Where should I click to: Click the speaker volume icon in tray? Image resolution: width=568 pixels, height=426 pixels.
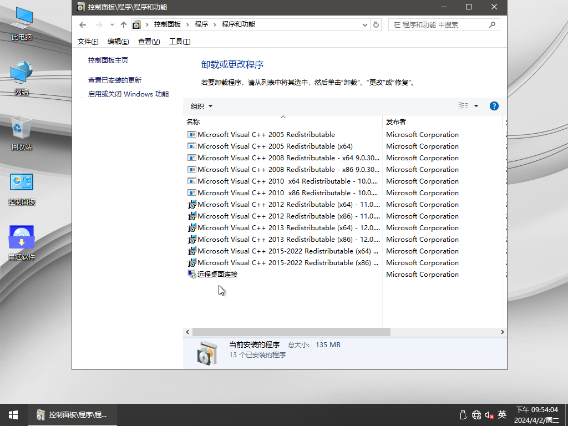[x=489, y=415]
